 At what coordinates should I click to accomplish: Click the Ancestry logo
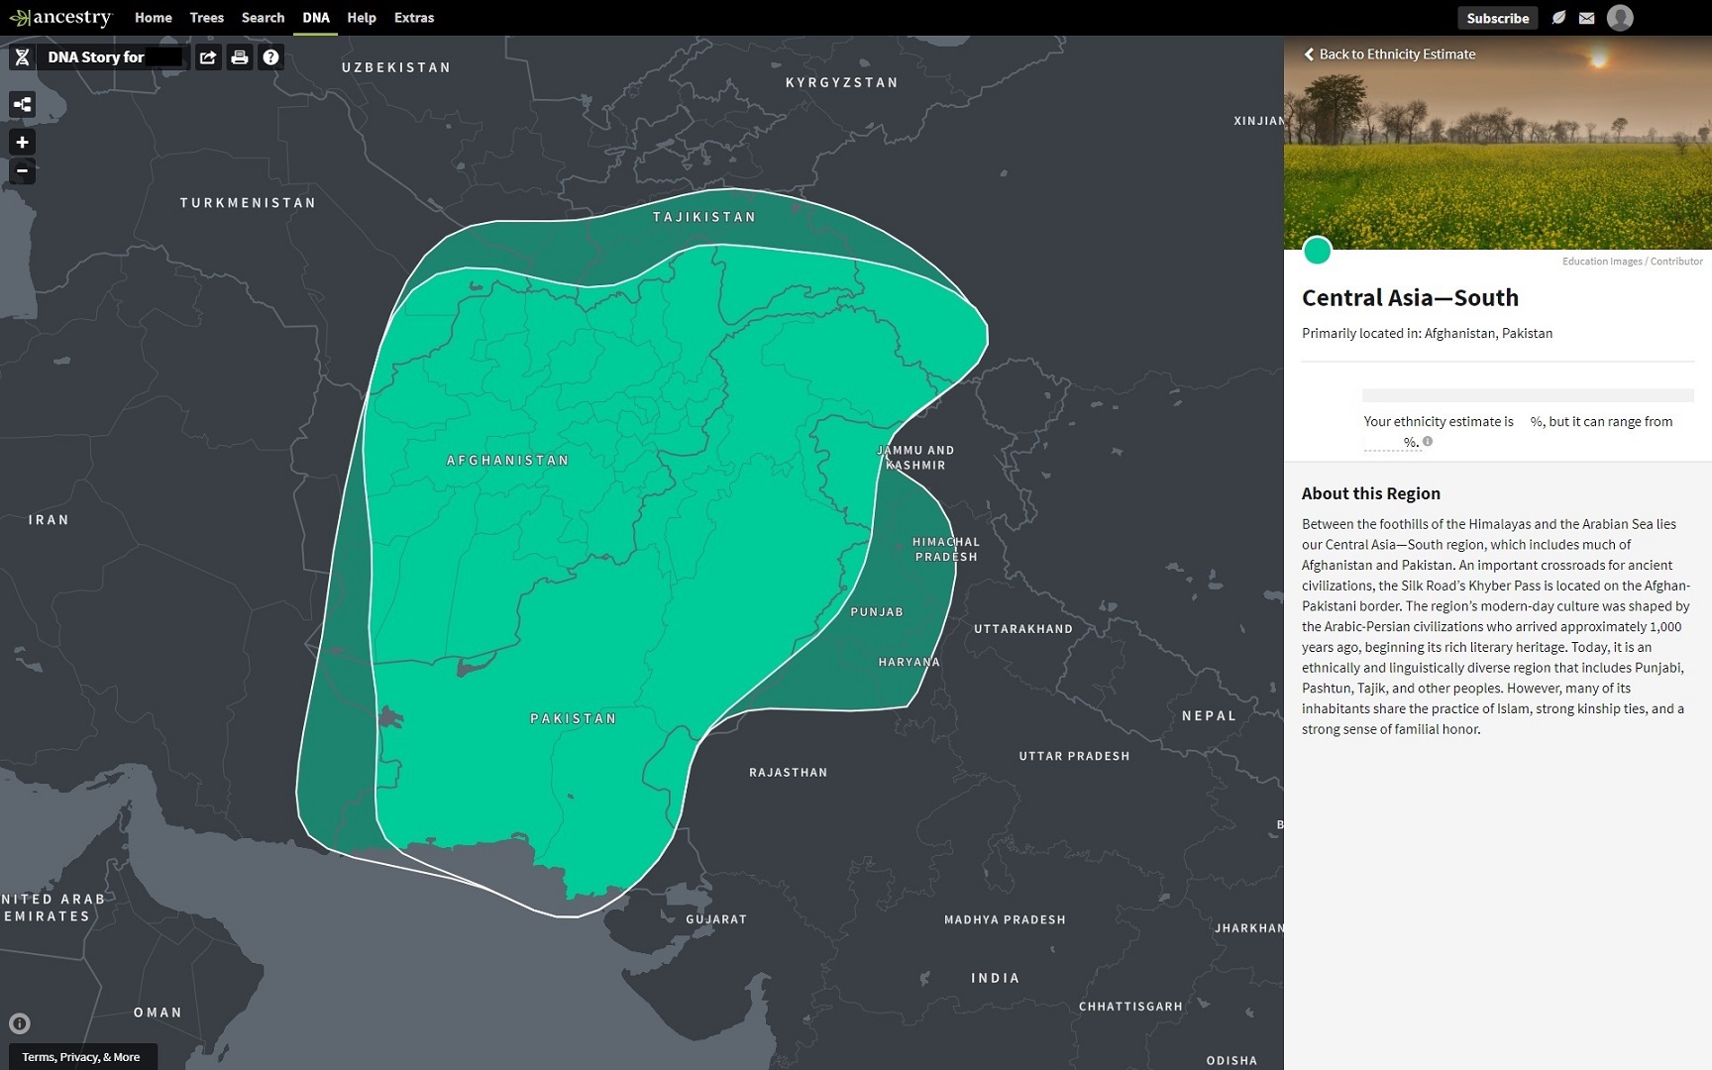[60, 18]
